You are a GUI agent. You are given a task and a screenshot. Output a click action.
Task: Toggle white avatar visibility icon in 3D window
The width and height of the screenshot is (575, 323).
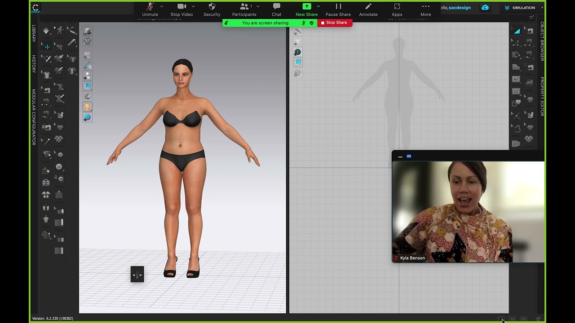point(87,75)
